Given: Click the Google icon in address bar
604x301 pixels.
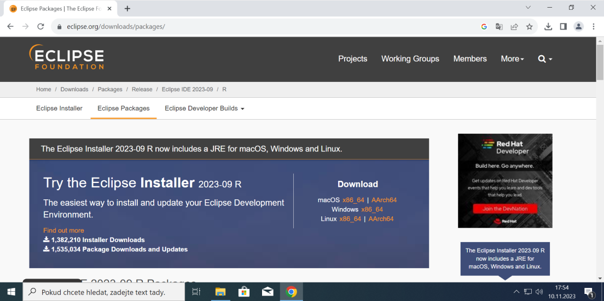Looking at the screenshot, I should tap(484, 27).
